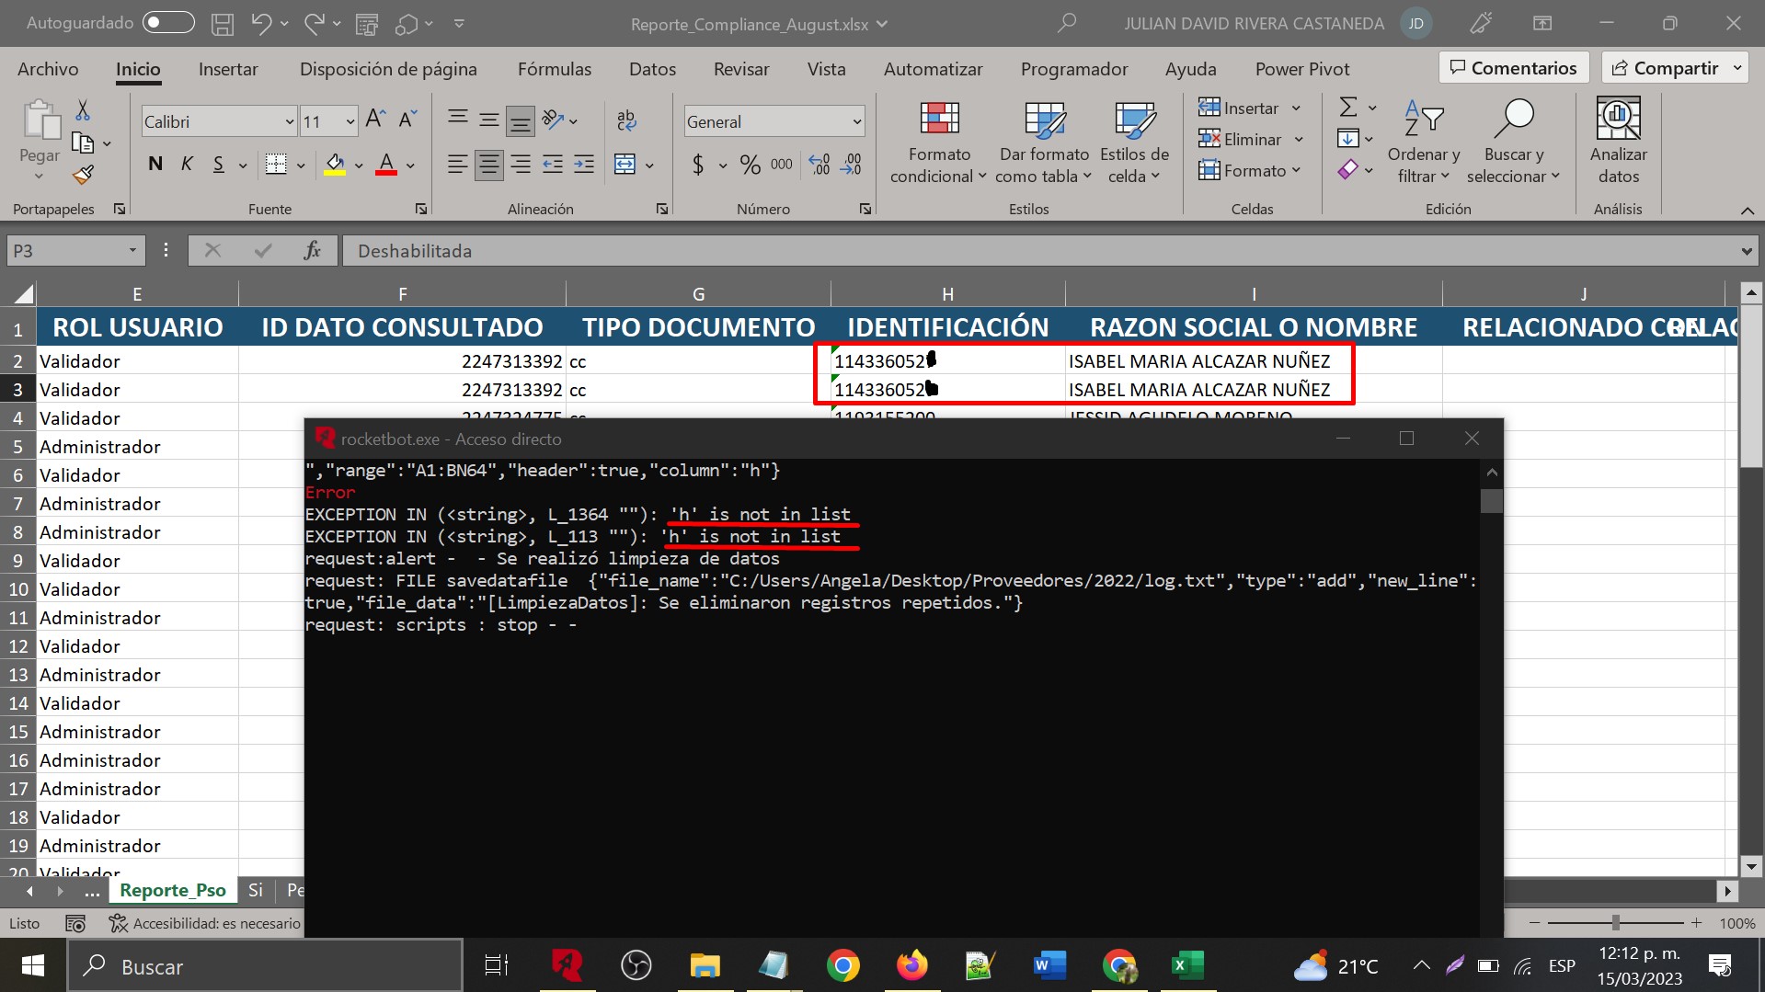The image size is (1765, 992).
Task: Open Google Chrome from the taskbar
Action: tap(842, 965)
